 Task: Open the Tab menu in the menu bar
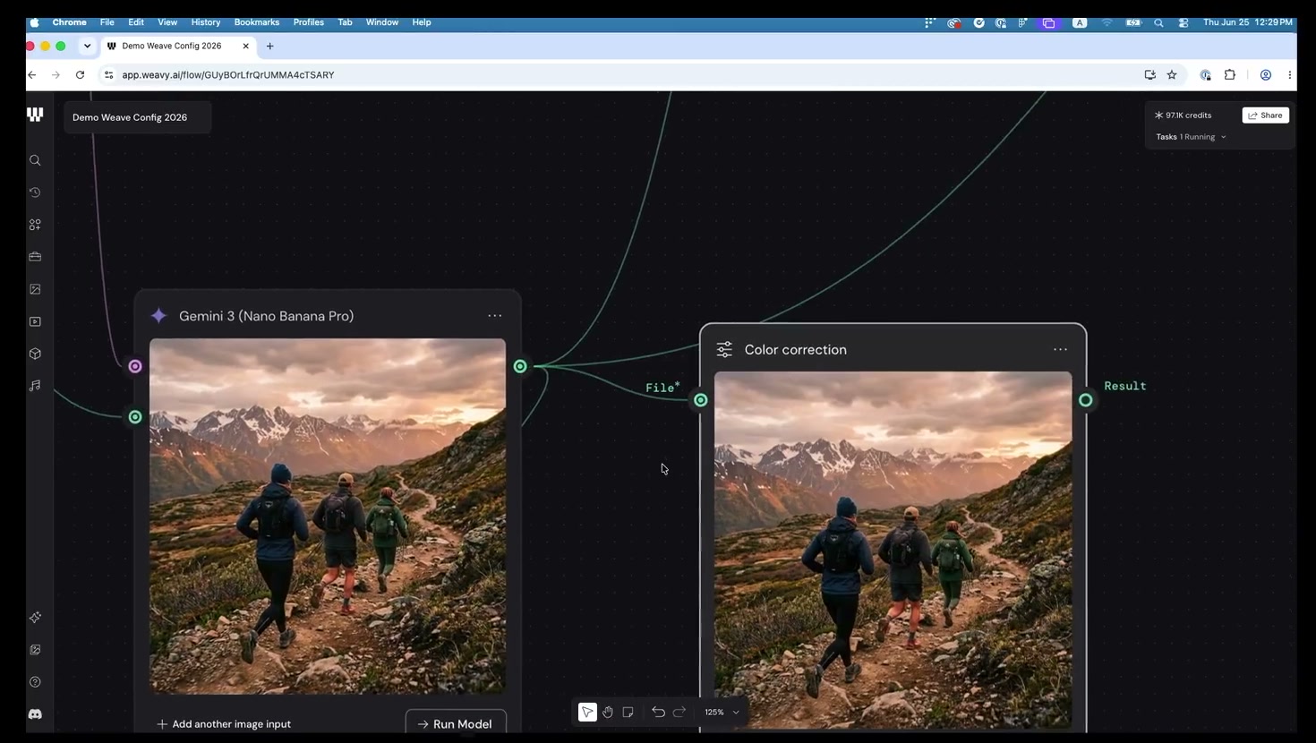[x=345, y=22]
